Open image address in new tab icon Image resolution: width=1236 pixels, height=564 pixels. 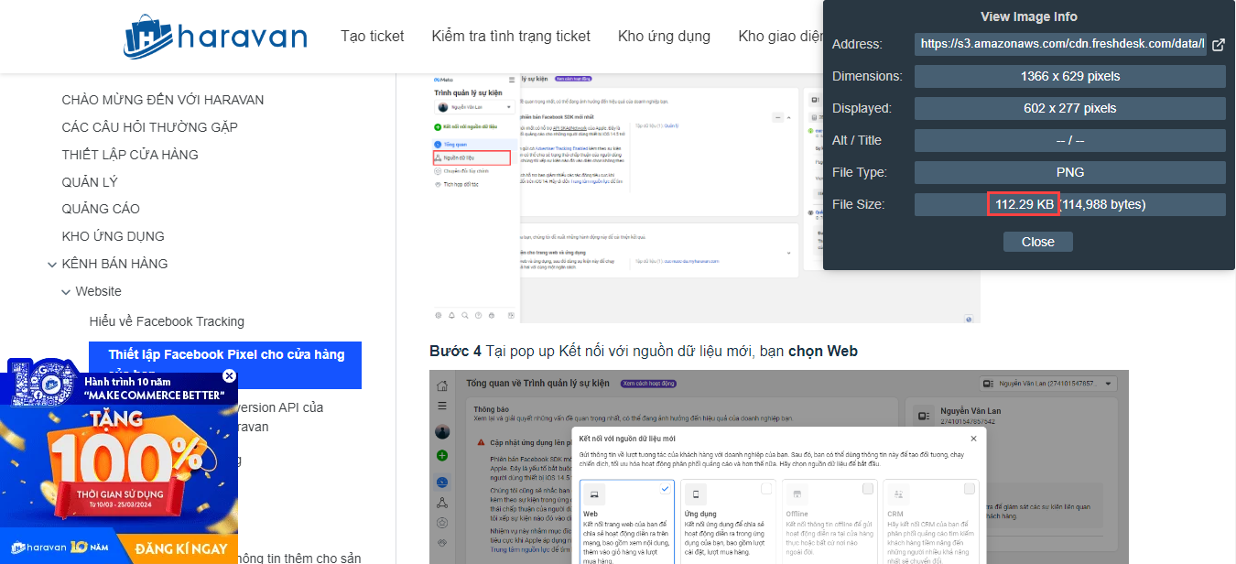[1219, 44]
